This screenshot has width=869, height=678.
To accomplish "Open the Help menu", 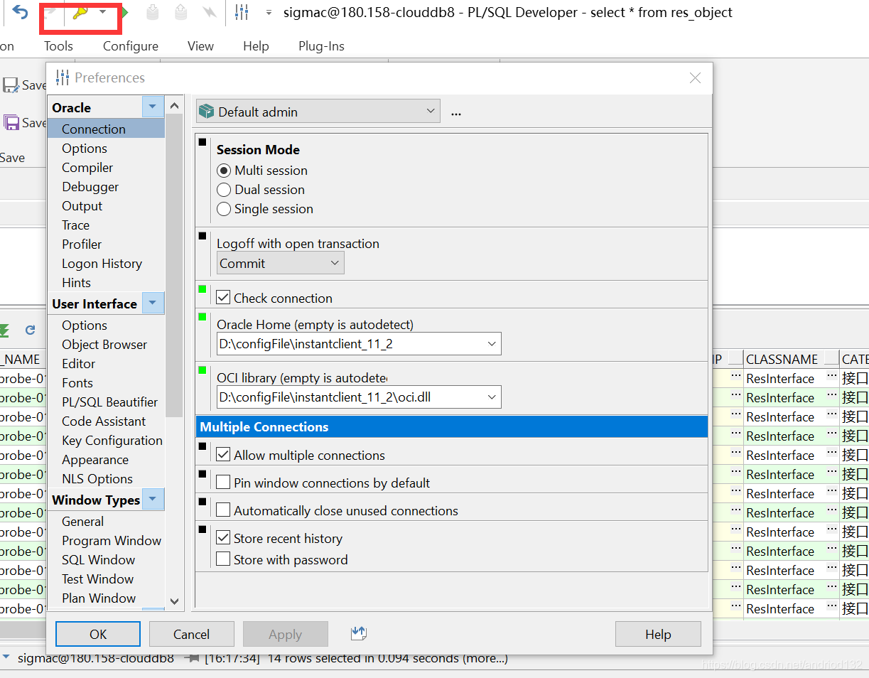I will point(256,46).
